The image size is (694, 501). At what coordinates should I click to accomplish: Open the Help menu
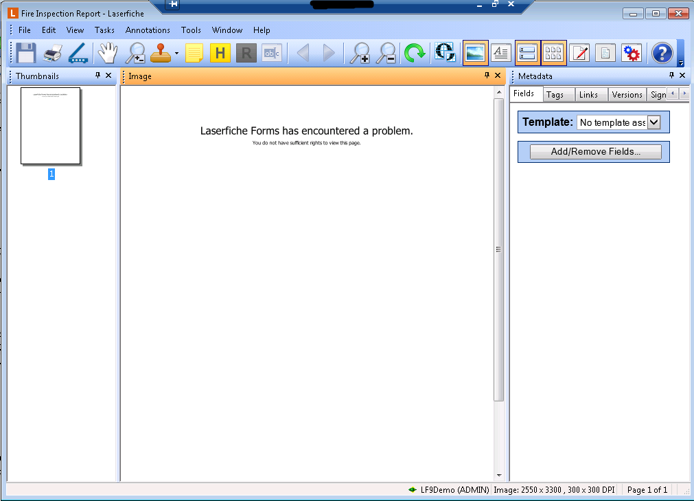(x=262, y=30)
